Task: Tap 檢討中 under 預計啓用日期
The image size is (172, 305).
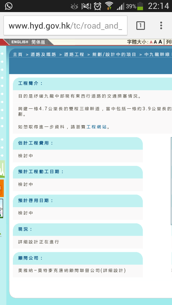Action: tap(25, 213)
